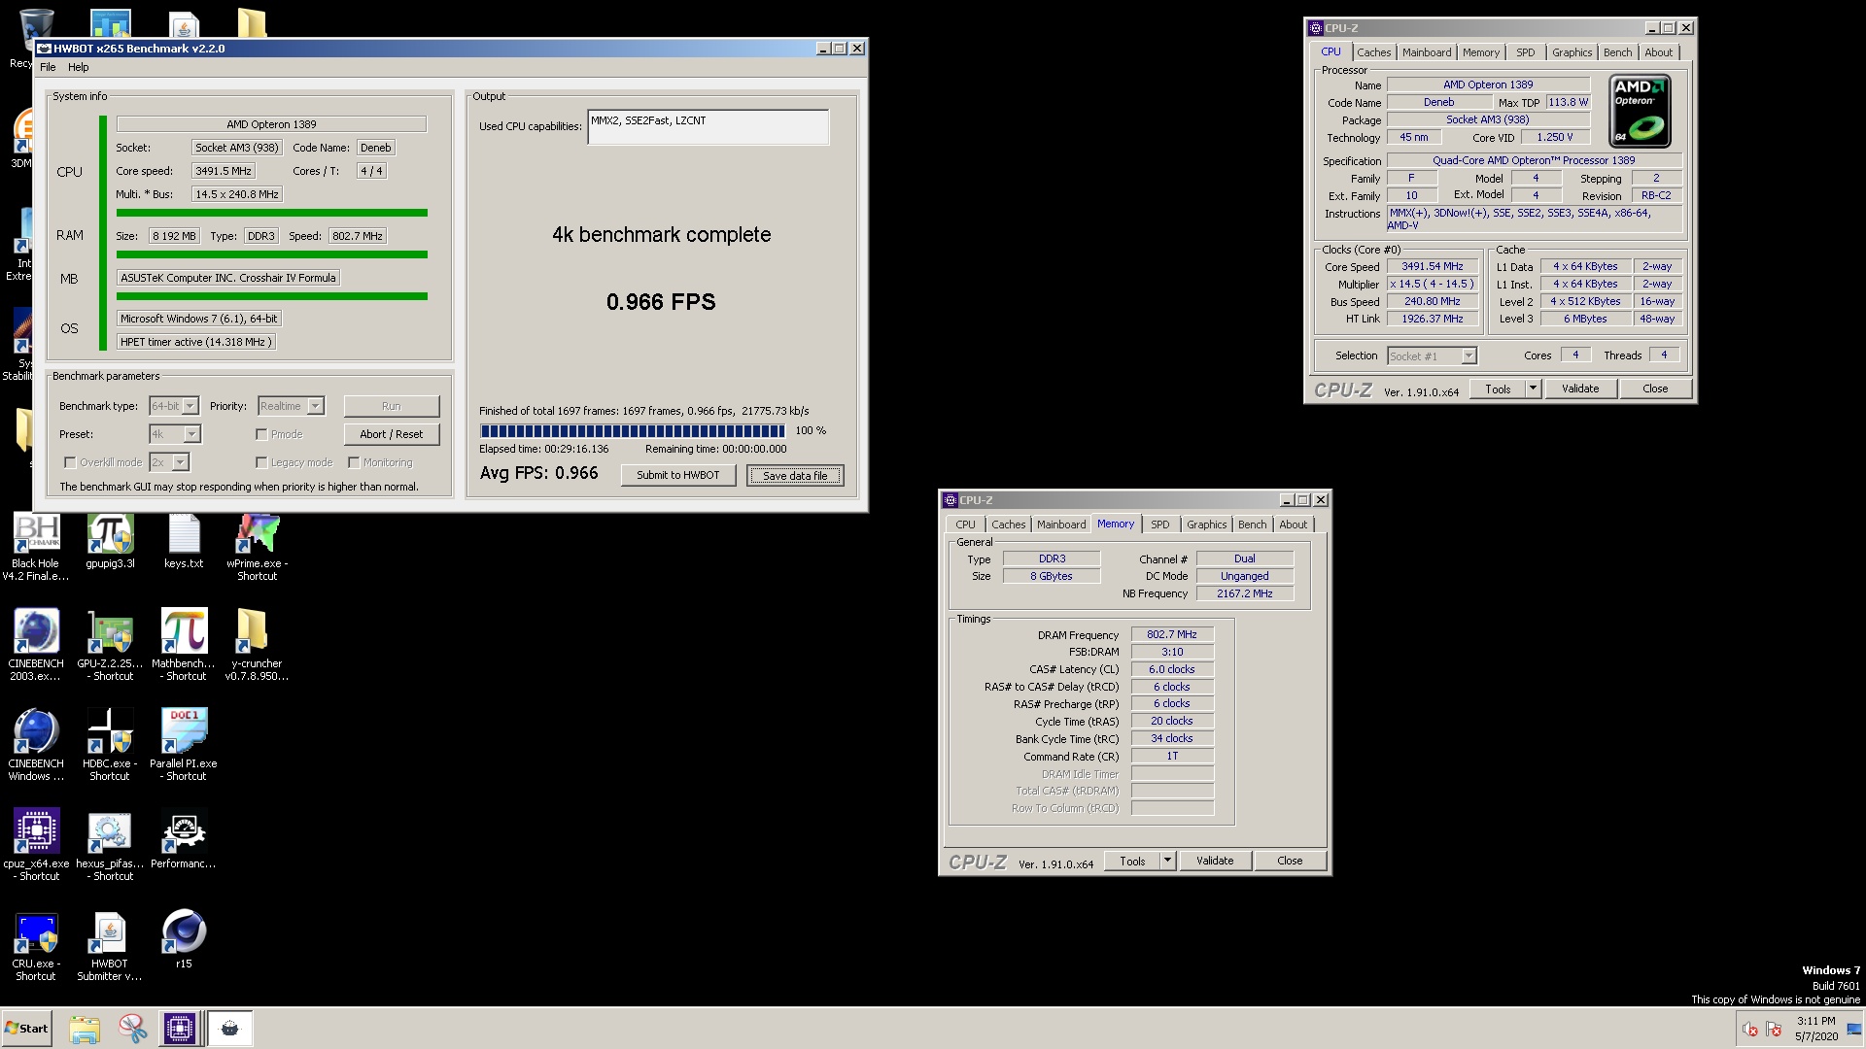Click DRAM Frequency 802.7 MHz field
1866x1049 pixels.
click(1172, 634)
